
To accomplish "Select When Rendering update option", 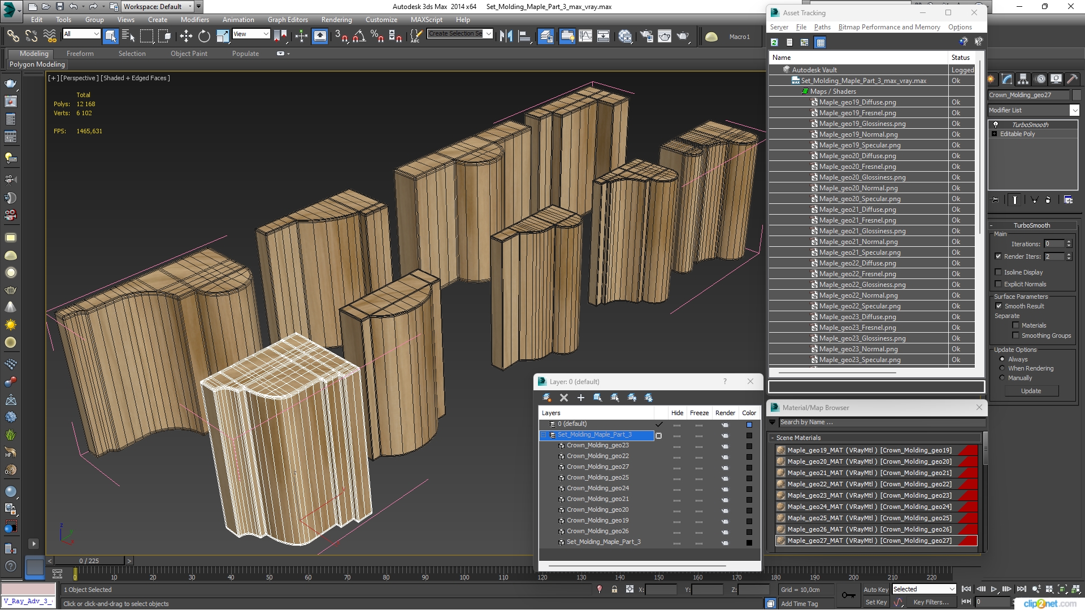I will [x=1002, y=368].
